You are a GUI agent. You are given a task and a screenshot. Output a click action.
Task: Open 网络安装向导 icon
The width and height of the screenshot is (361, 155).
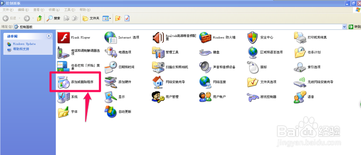coord(158,82)
